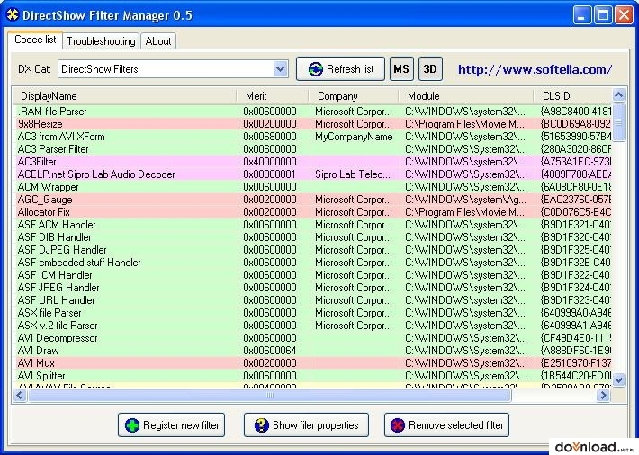639x455 pixels.
Task: Select the AC3 Parser Filter row
Action: tap(312, 149)
